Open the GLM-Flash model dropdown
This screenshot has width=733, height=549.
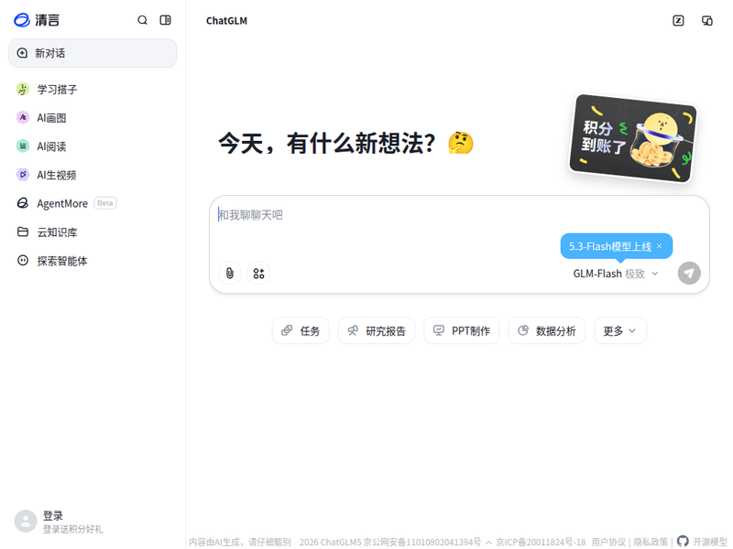pos(616,274)
